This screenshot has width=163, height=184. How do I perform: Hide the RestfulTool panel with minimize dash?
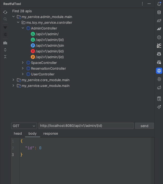(x=149, y=4)
